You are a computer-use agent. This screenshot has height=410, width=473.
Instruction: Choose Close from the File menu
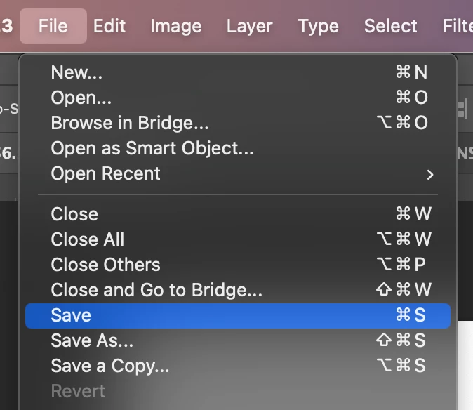click(x=74, y=214)
